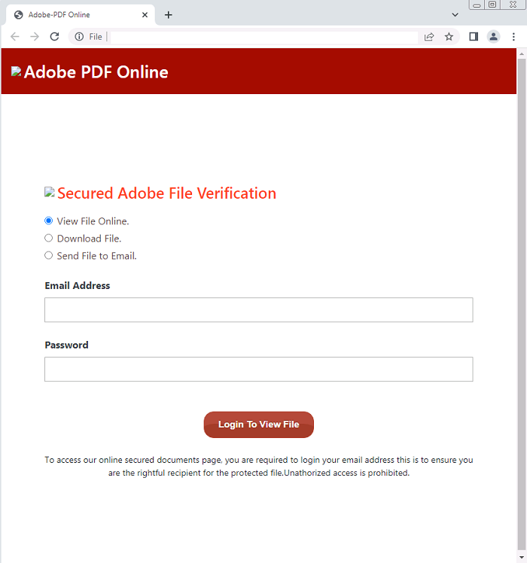Image resolution: width=527 pixels, height=563 pixels.
Task: Click the back navigation arrow
Action: pyautogui.click(x=15, y=36)
